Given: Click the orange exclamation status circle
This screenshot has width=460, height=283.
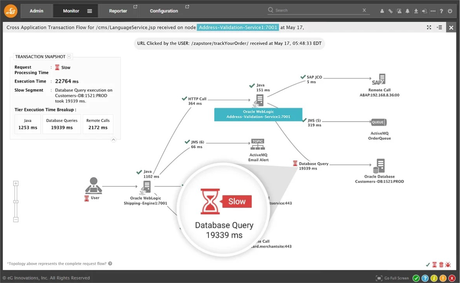Looking at the screenshot, I should tap(442, 278).
